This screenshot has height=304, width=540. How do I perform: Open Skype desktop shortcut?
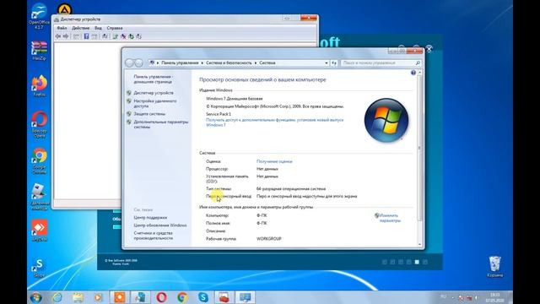39,269
